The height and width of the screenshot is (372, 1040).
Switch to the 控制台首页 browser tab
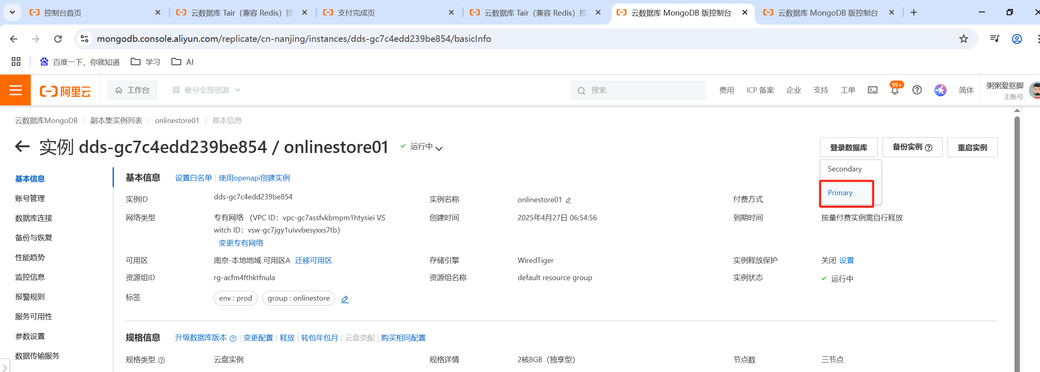coord(95,13)
